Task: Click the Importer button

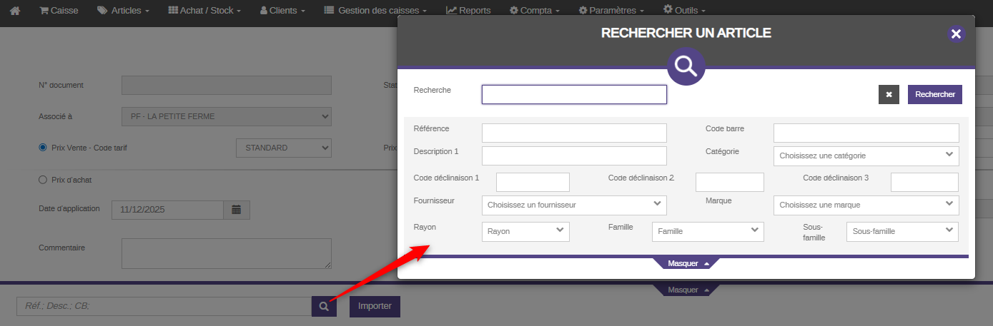Action: pyautogui.click(x=375, y=306)
